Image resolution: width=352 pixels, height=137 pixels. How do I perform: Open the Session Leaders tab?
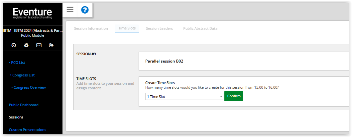[x=160, y=28]
